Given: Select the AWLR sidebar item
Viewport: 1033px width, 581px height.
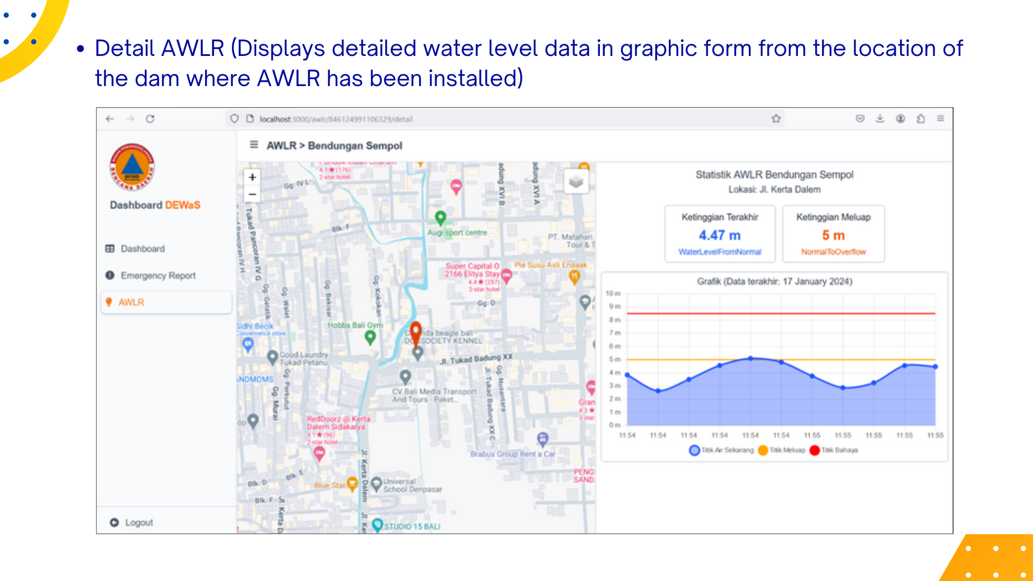Looking at the screenshot, I should [x=131, y=302].
